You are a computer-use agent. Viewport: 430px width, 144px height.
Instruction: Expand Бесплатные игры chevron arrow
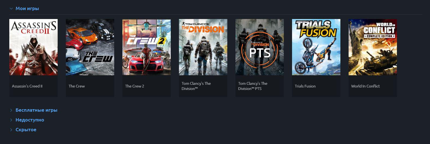[11, 110]
